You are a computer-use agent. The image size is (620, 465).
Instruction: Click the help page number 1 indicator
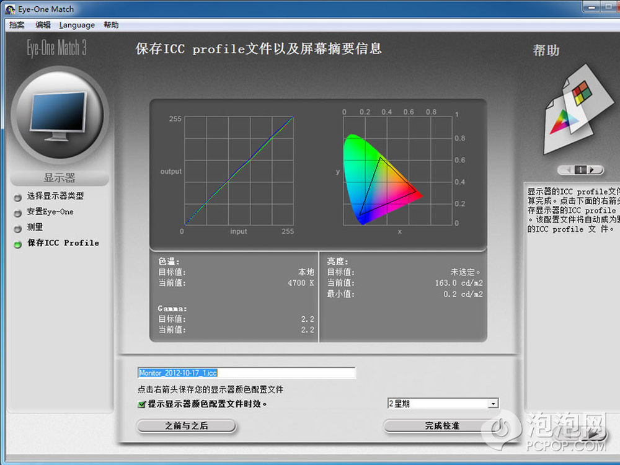(x=580, y=170)
